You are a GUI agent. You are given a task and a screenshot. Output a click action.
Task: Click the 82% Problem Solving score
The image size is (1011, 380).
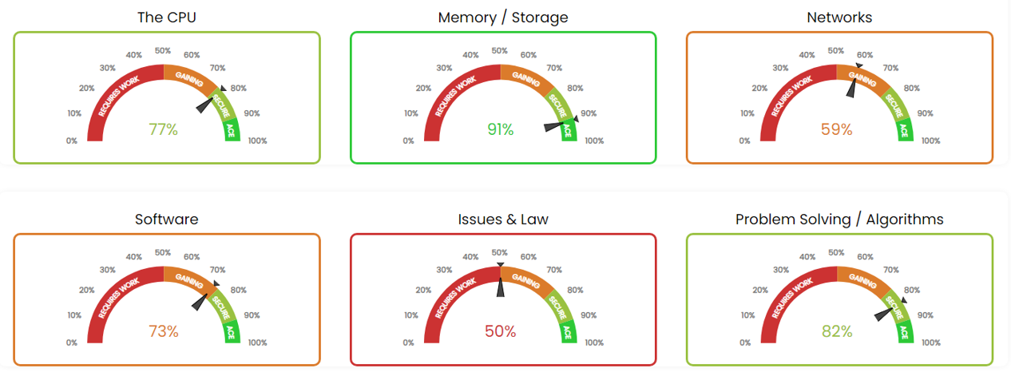(x=837, y=331)
